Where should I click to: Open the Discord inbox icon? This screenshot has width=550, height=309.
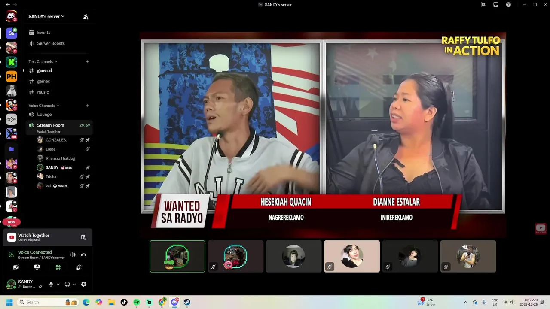click(496, 4)
